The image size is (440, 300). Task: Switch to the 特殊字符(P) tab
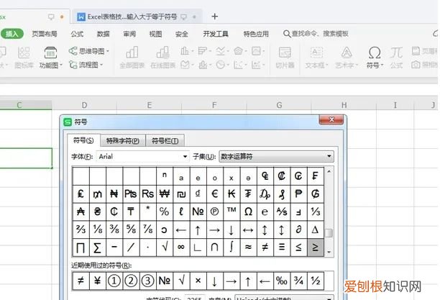point(123,141)
